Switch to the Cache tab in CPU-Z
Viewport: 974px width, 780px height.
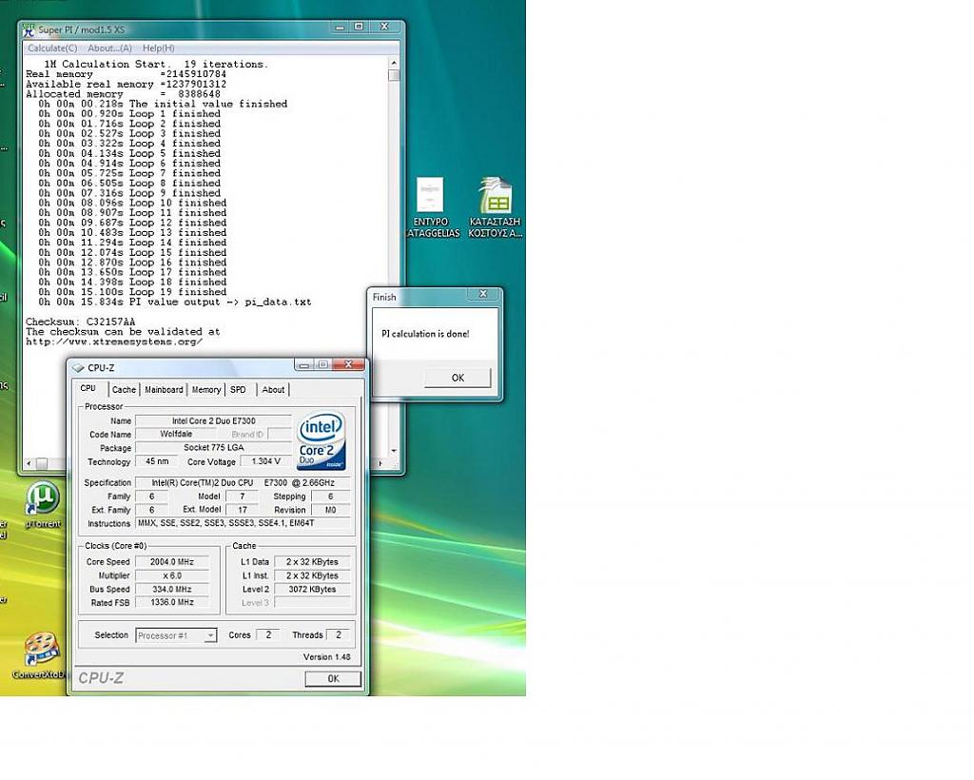click(124, 390)
